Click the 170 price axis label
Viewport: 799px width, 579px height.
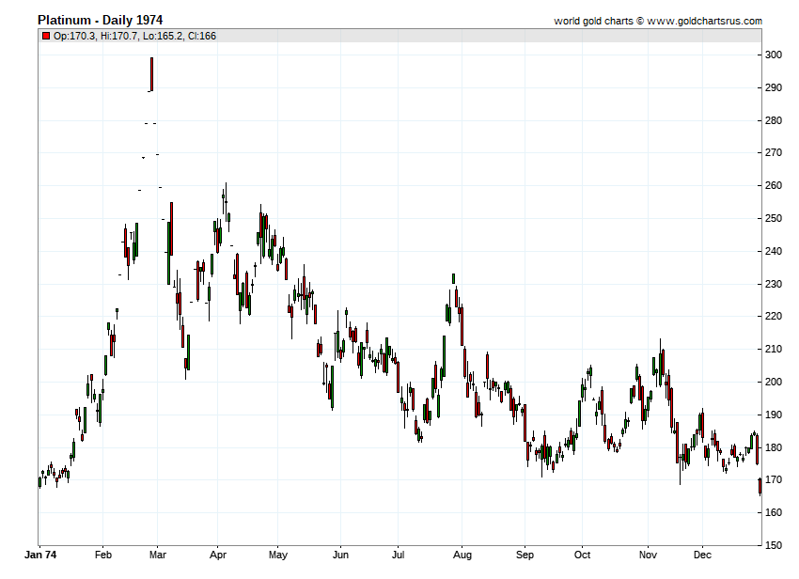tap(774, 479)
